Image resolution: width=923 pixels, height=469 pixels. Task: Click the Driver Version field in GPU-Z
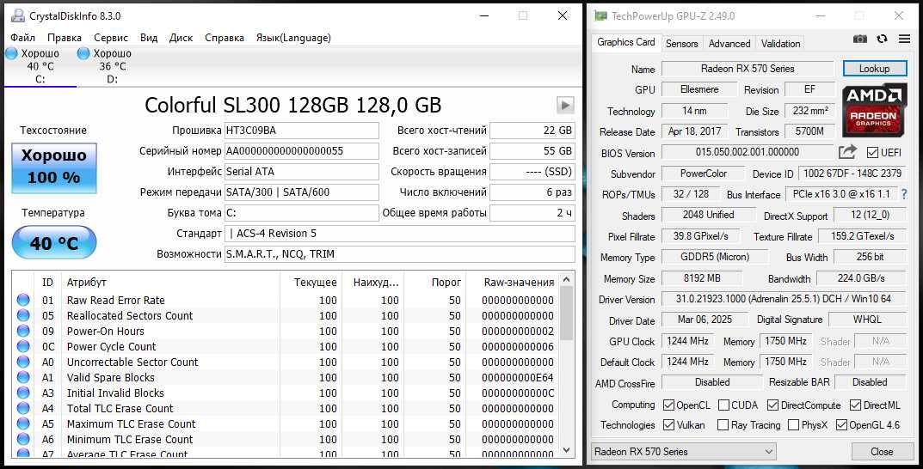(x=784, y=299)
